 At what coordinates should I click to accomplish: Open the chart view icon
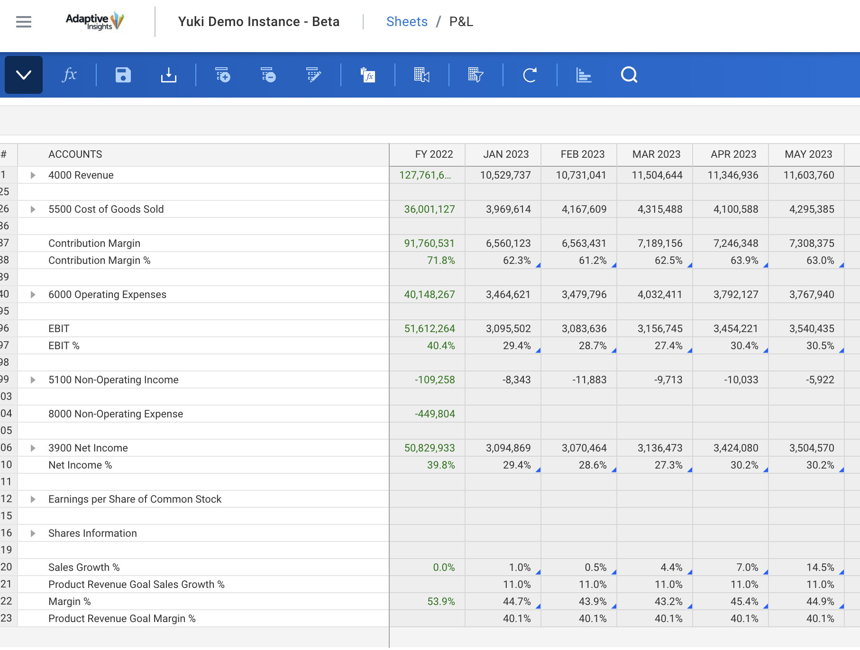[584, 75]
